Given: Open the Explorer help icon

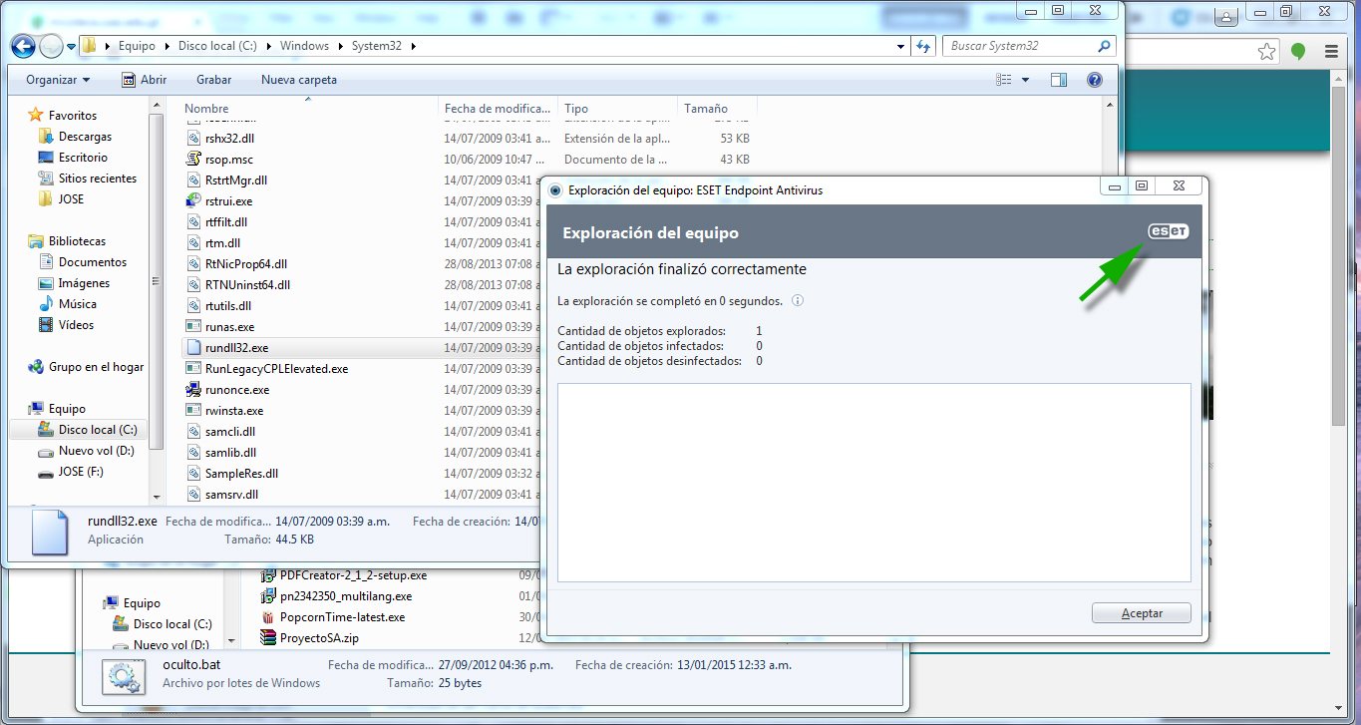Looking at the screenshot, I should [1094, 80].
